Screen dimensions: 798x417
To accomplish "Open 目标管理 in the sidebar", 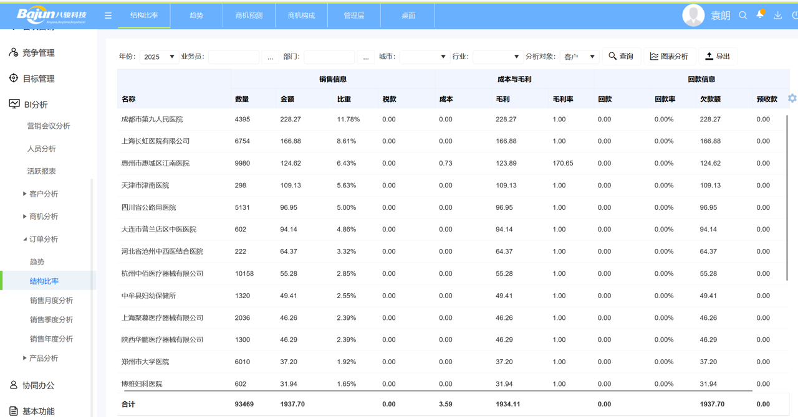I will 39,79.
